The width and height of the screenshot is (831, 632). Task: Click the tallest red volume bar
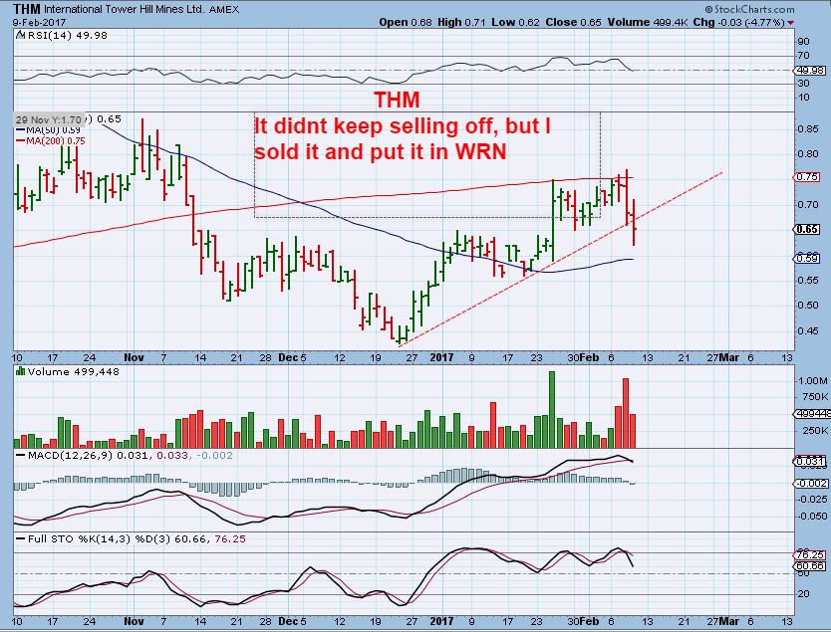[x=626, y=413]
